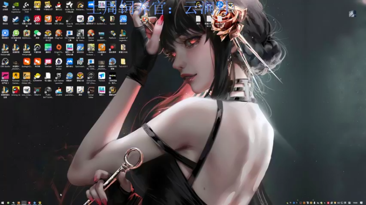Image resolution: width=366 pixels, height=205 pixels.
Task: Open yuanshen installer icon
Action: point(70,90)
